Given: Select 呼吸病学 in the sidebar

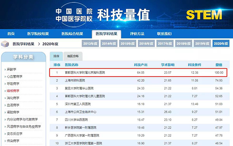Looking at the screenshot, I should tap(13, 84).
